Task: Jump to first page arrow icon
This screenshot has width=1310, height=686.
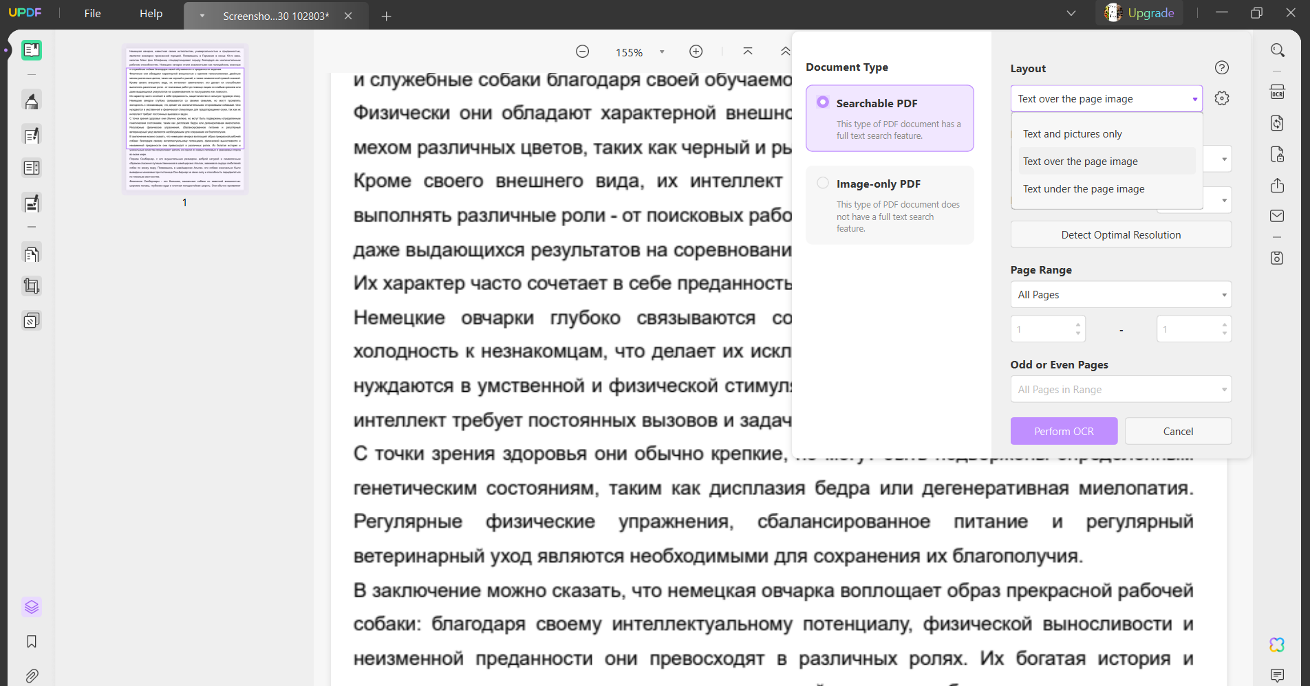Action: pyautogui.click(x=748, y=52)
